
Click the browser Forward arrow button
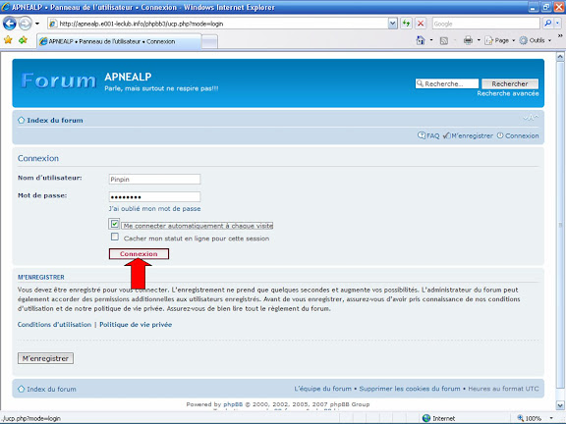(25, 24)
